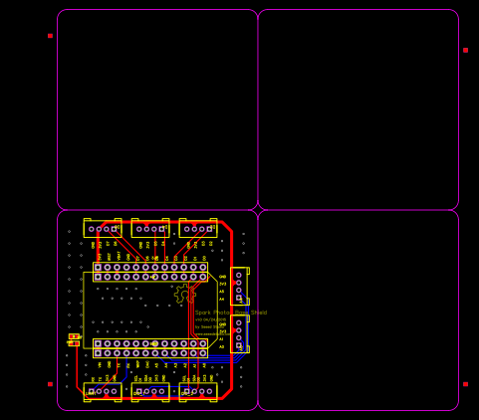Select the square pad of the top header row

[98, 267]
